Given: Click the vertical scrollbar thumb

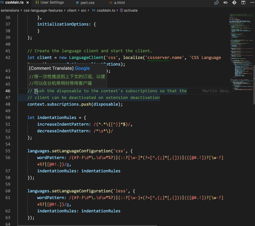Looking at the screenshot, I should pos(254,85).
